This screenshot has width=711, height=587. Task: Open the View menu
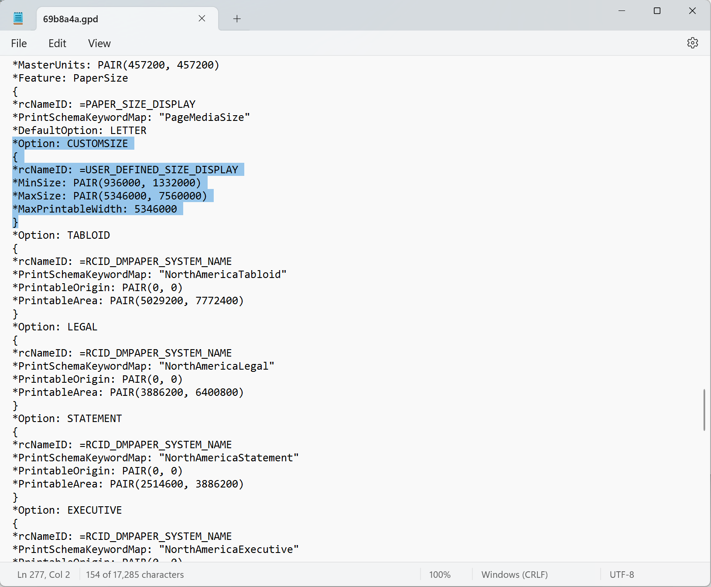coord(99,43)
